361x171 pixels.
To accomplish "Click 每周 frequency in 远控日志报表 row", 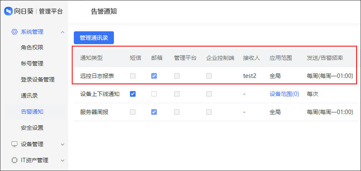I will click(330, 76).
